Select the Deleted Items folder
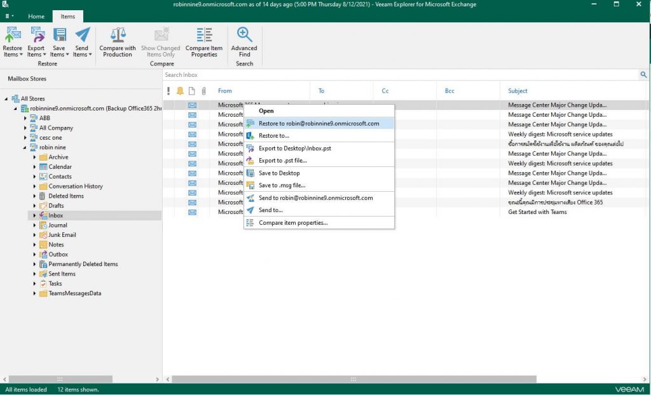 (65, 196)
